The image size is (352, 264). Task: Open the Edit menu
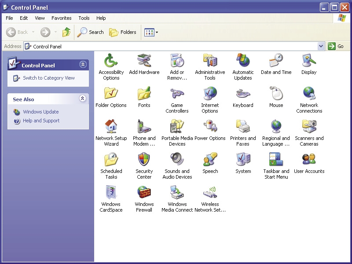pyautogui.click(x=24, y=18)
